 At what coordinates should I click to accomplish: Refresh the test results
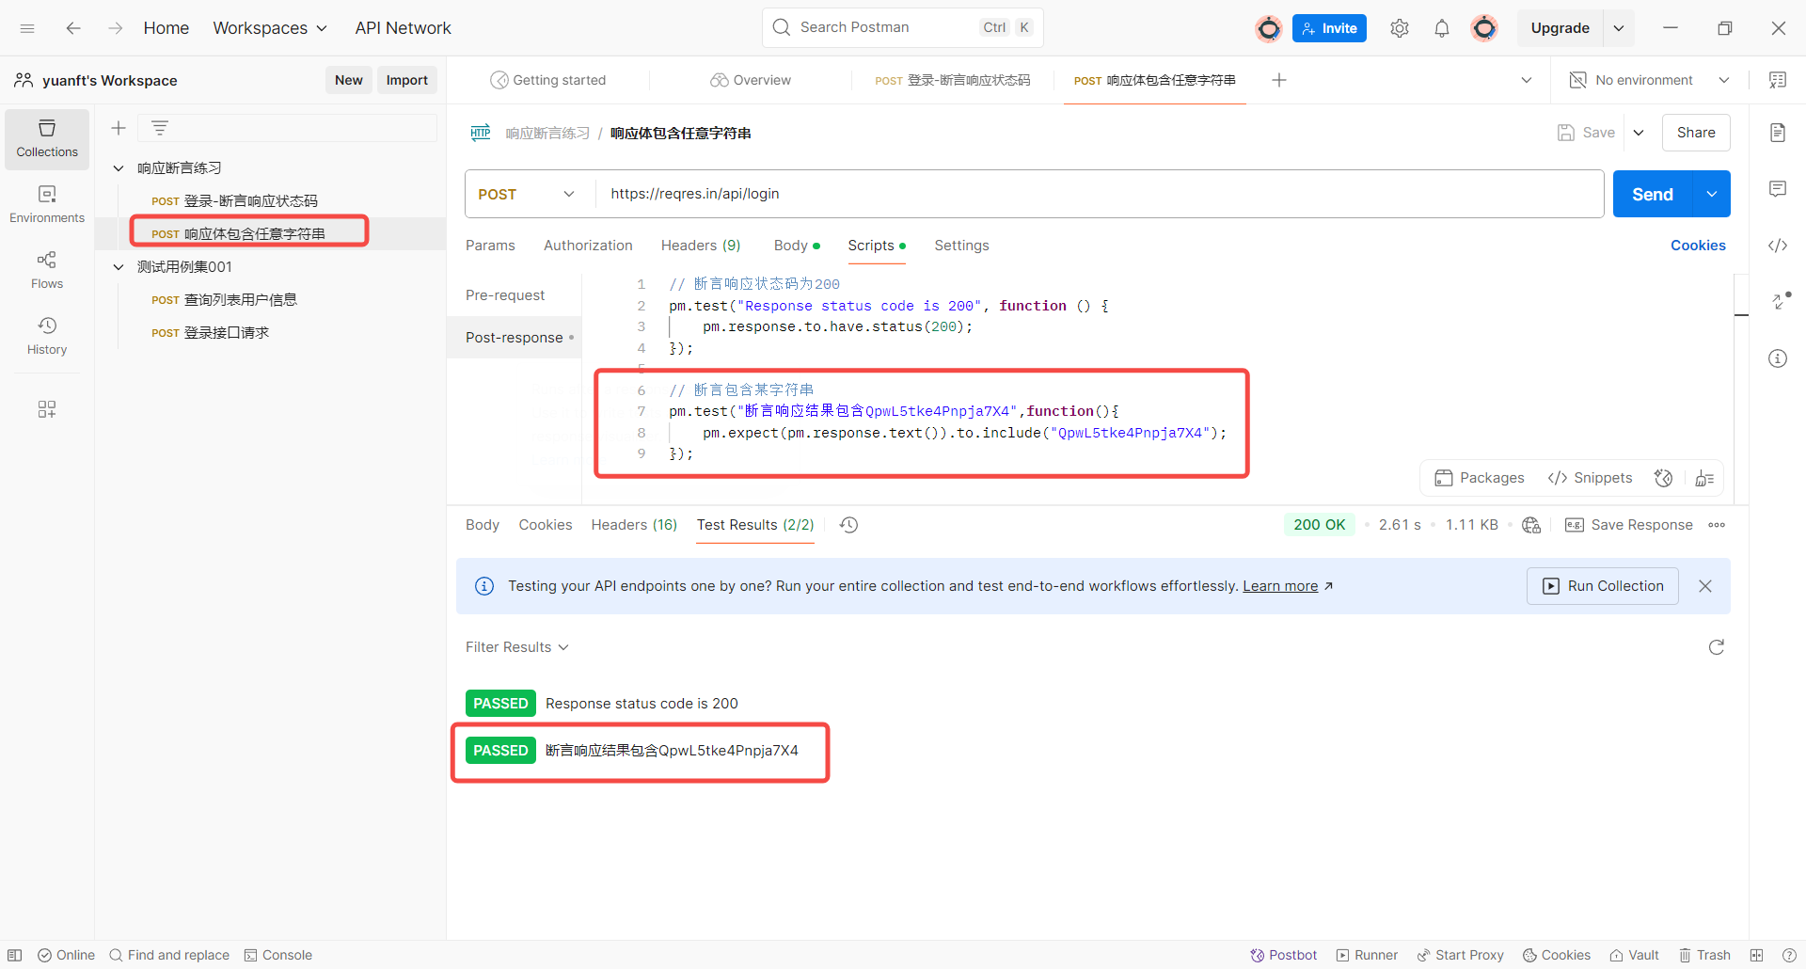[x=1717, y=647]
